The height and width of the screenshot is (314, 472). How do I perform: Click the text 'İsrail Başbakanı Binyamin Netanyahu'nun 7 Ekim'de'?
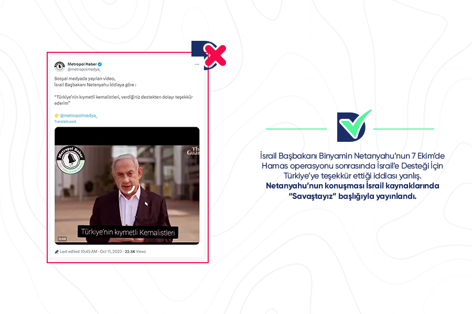[x=352, y=155]
